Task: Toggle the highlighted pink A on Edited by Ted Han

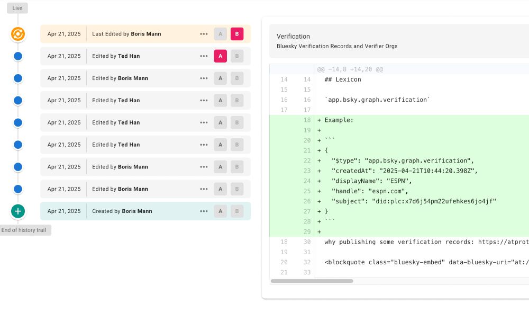Action: click(x=220, y=56)
